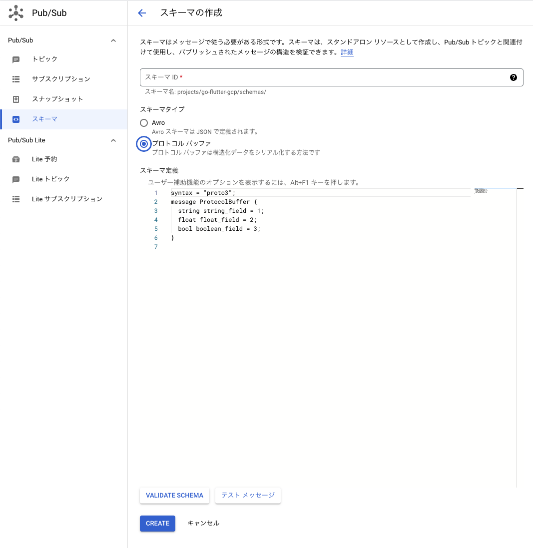Click the help icon in スキーマ ID field
The height and width of the screenshot is (548, 533).
click(x=513, y=77)
